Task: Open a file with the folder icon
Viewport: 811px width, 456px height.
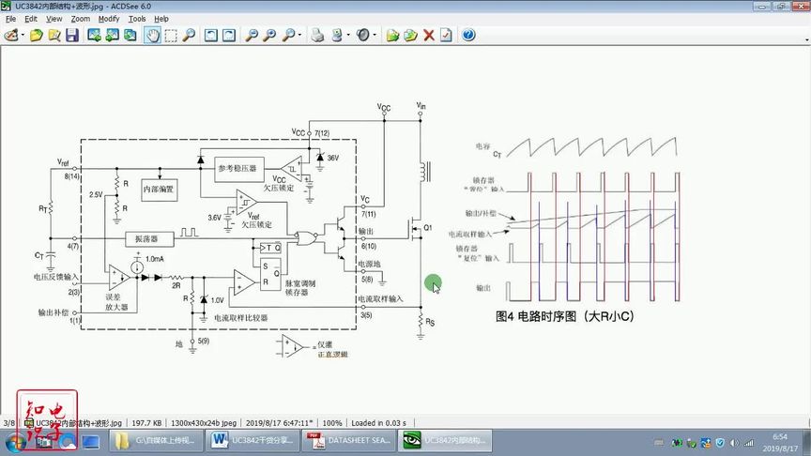Action: point(37,35)
